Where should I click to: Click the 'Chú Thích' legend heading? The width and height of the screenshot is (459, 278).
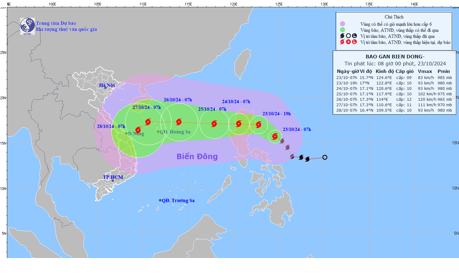(x=394, y=17)
